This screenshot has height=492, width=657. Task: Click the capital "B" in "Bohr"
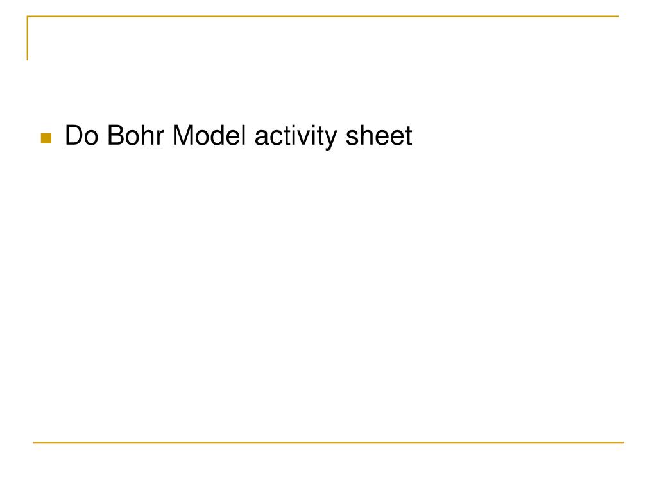coord(116,136)
